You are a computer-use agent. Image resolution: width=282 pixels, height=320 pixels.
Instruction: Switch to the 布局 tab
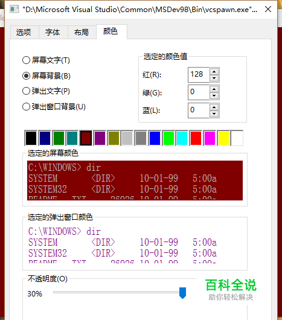(x=82, y=32)
